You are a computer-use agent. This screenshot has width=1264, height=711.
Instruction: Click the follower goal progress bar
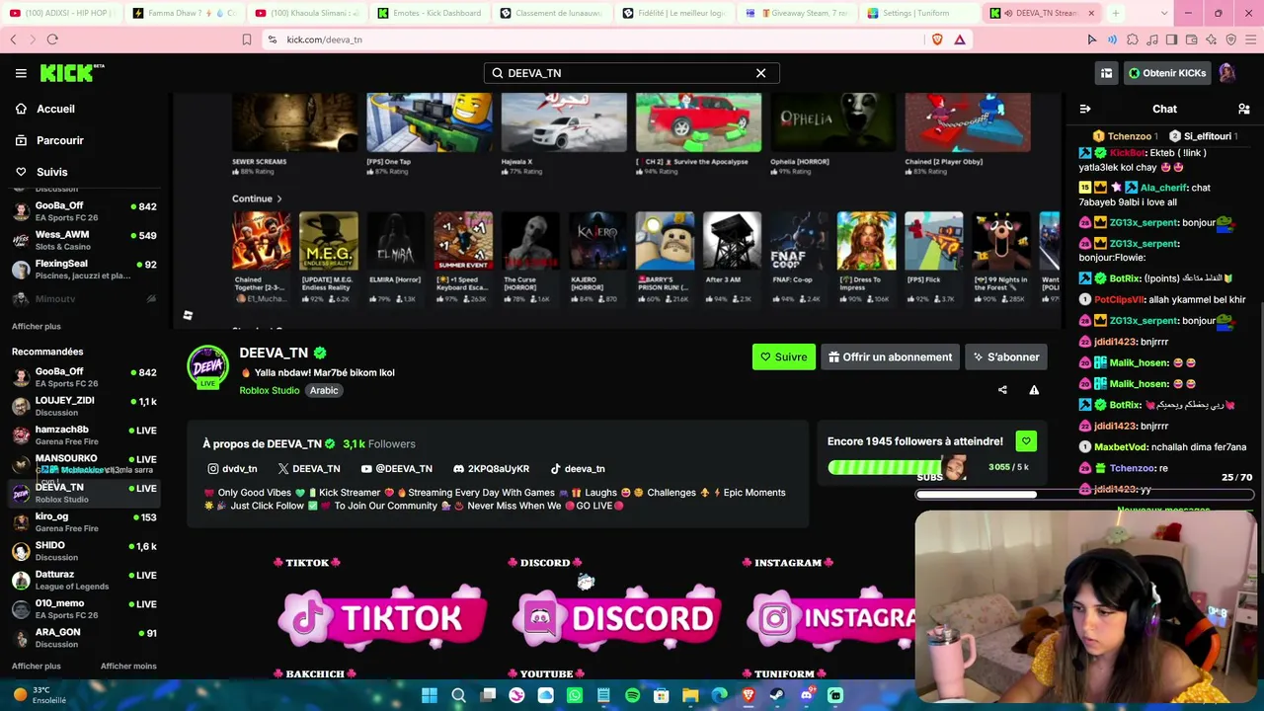pos(897,467)
